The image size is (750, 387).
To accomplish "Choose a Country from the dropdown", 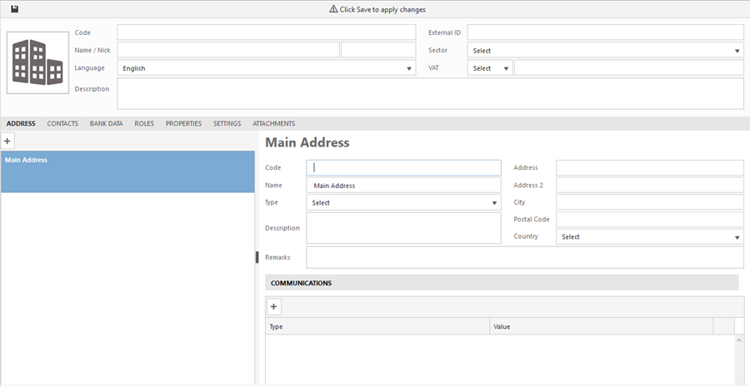I will 649,236.
